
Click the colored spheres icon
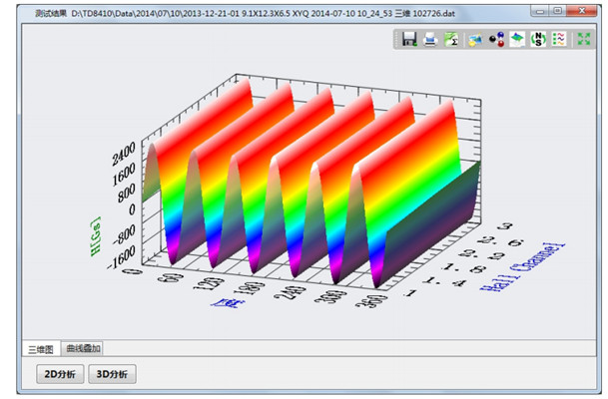click(495, 39)
